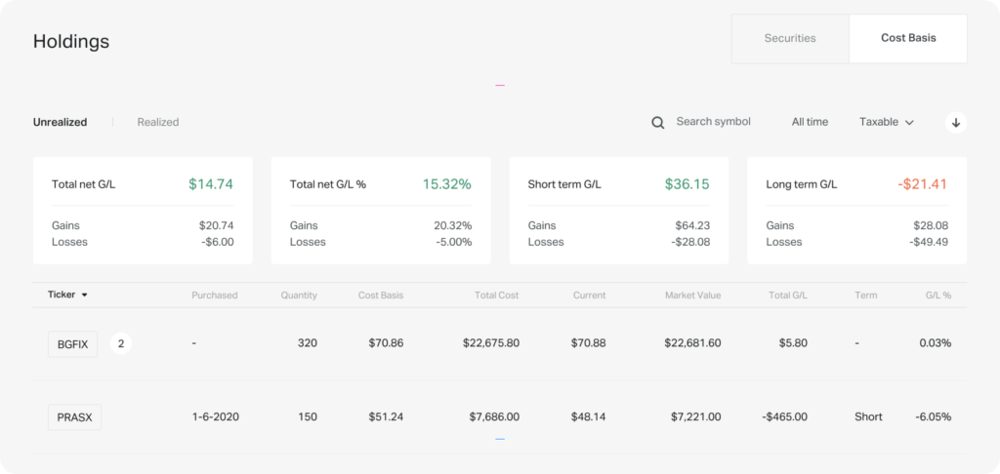This screenshot has width=1000, height=474.
Task: Click the Purchased column header
Action: 215,295
